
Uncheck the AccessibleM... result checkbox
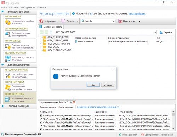tap(41, 129)
